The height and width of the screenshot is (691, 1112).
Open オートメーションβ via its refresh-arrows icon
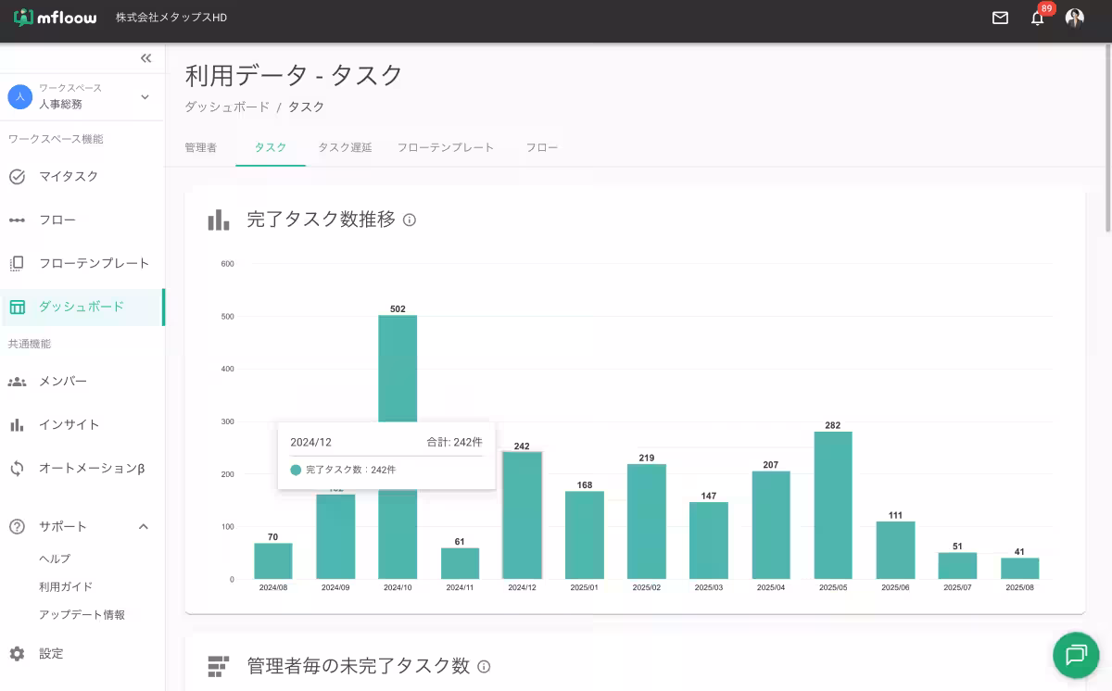[17, 468]
